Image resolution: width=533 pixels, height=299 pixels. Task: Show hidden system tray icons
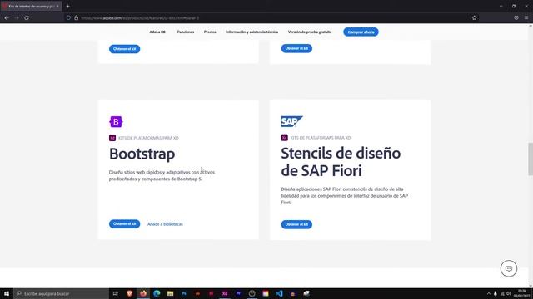pyautogui.click(x=489, y=293)
